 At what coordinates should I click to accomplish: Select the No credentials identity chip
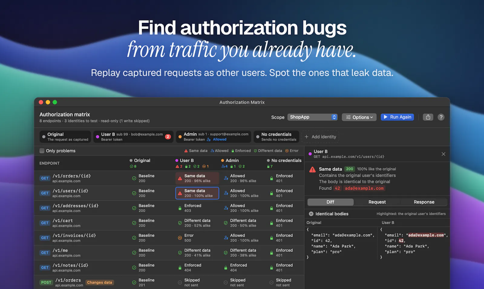pos(276,137)
